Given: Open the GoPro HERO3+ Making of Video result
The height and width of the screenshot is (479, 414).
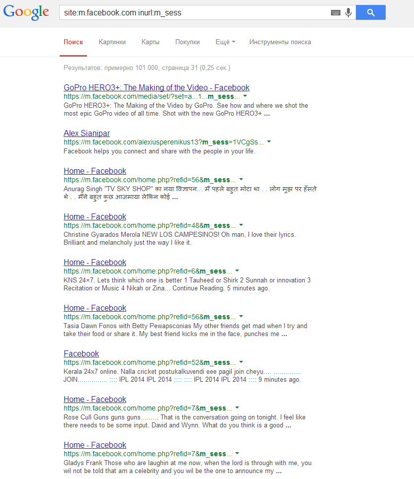Looking at the screenshot, I should (157, 88).
